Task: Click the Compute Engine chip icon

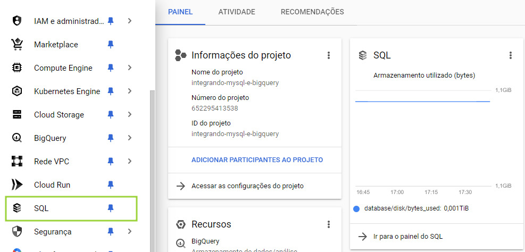Action: [x=16, y=68]
